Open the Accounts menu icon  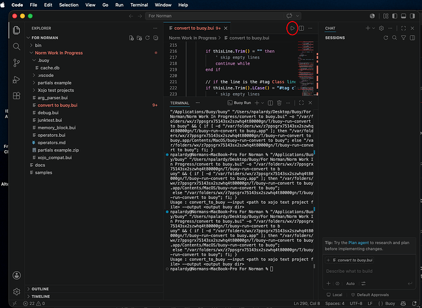(17, 275)
